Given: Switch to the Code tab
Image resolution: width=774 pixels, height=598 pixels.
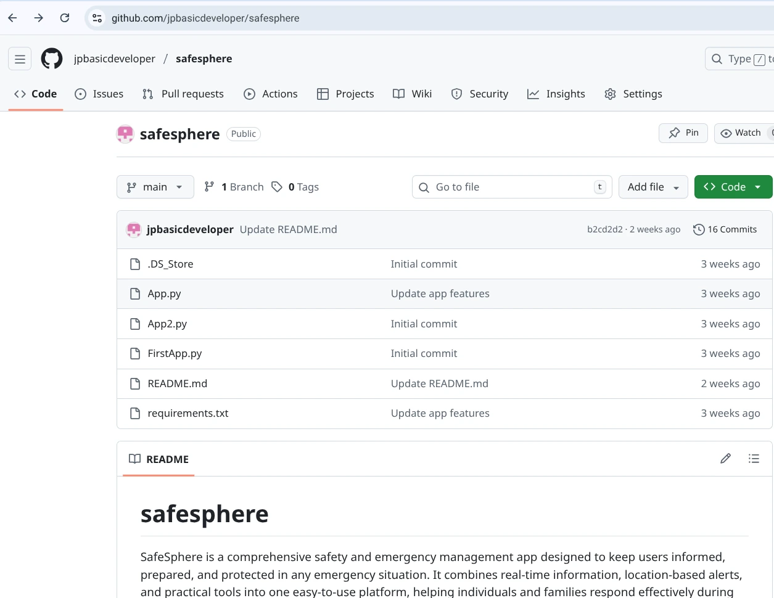Looking at the screenshot, I should [36, 94].
